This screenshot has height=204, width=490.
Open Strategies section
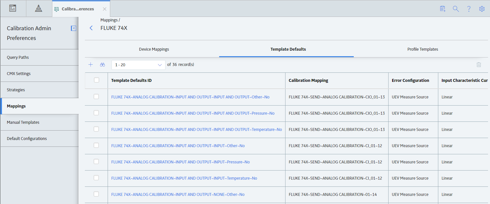[x=39, y=90]
